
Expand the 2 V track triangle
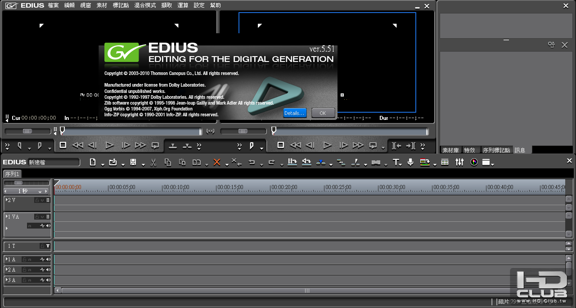click(7, 200)
